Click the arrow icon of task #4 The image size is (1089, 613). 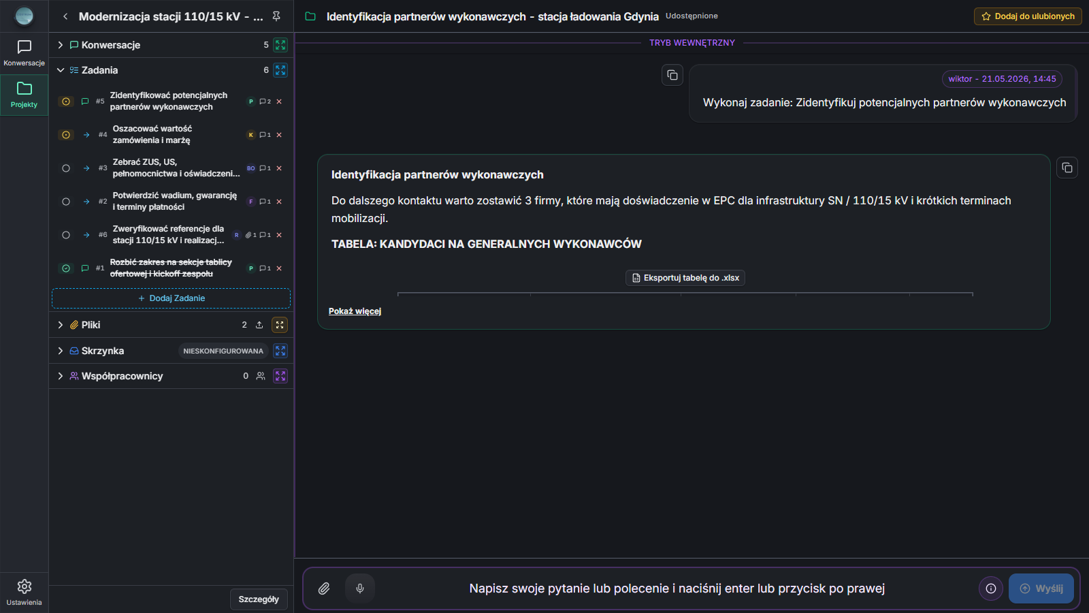pyautogui.click(x=86, y=135)
